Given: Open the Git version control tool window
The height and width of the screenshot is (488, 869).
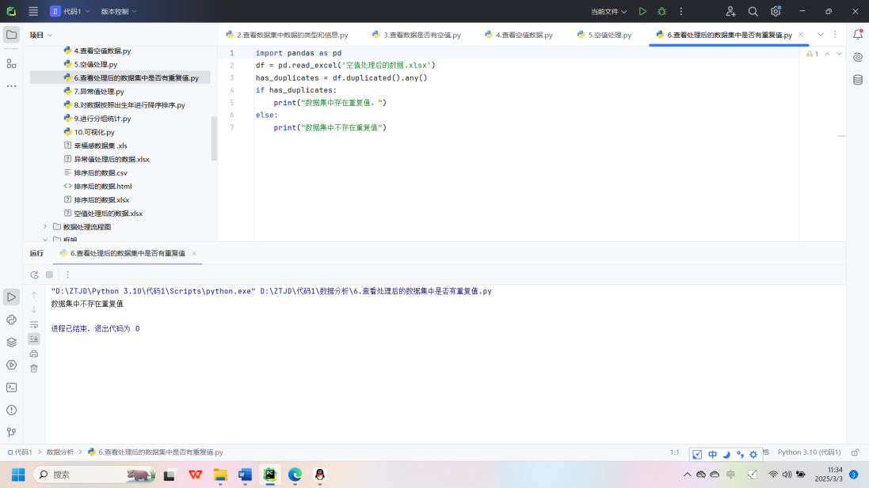Looking at the screenshot, I should click(x=11, y=433).
